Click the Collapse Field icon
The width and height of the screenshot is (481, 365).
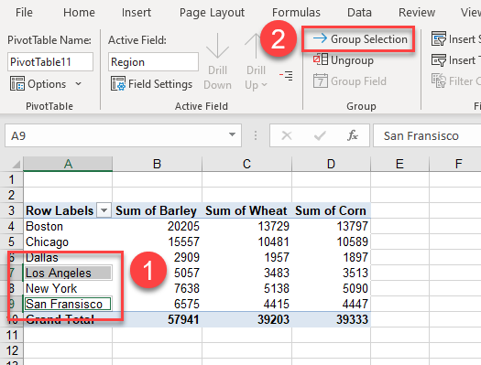coord(286,75)
